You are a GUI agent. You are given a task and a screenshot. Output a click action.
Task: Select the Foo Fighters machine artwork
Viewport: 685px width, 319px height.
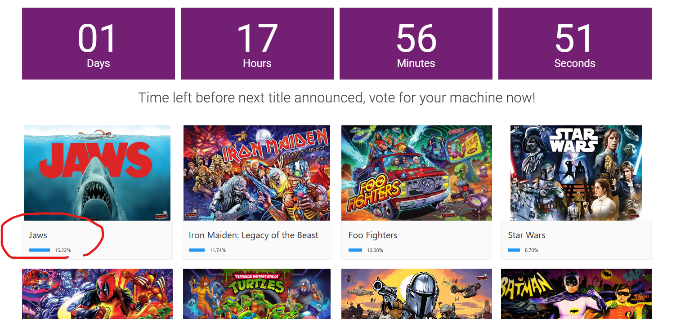(x=416, y=173)
